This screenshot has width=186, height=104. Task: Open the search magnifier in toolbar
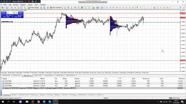click(x=180, y=8)
